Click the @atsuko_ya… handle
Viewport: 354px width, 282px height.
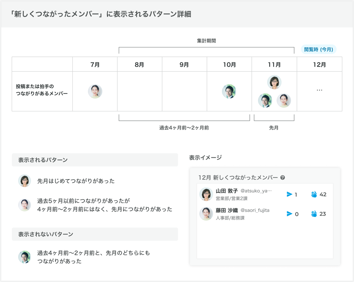coord(256,191)
